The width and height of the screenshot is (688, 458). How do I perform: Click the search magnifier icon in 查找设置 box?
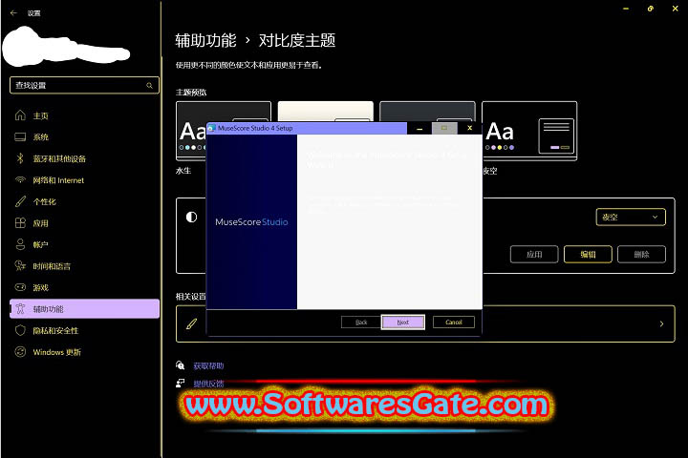coord(150,86)
